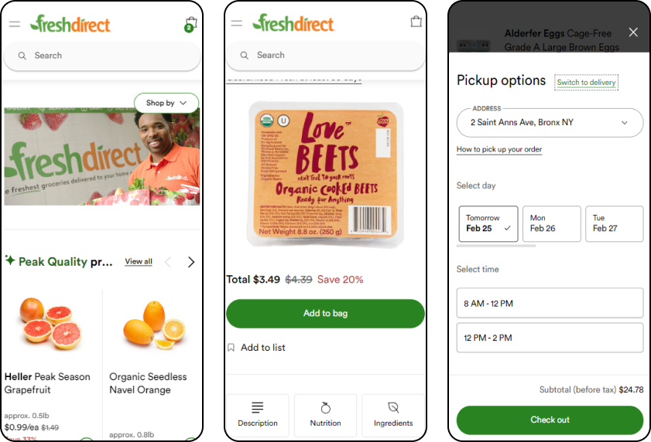Open the Ingredients tab
The height and width of the screenshot is (442, 651).
pos(393,415)
